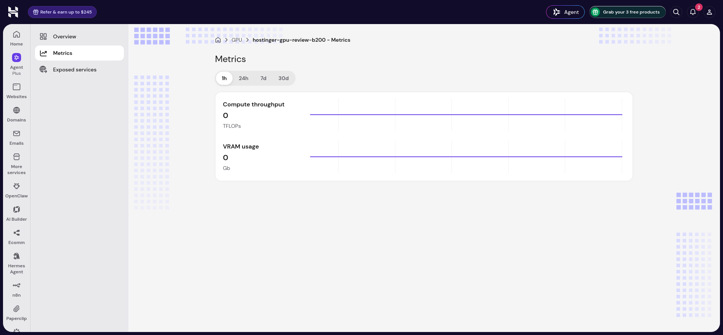Switch to the 24h time range
Screen dimensions: 723x335
244,78
